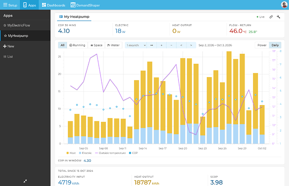Select MyHeatpump app in sidebar
The height and width of the screenshot is (186, 289).
[25, 36]
